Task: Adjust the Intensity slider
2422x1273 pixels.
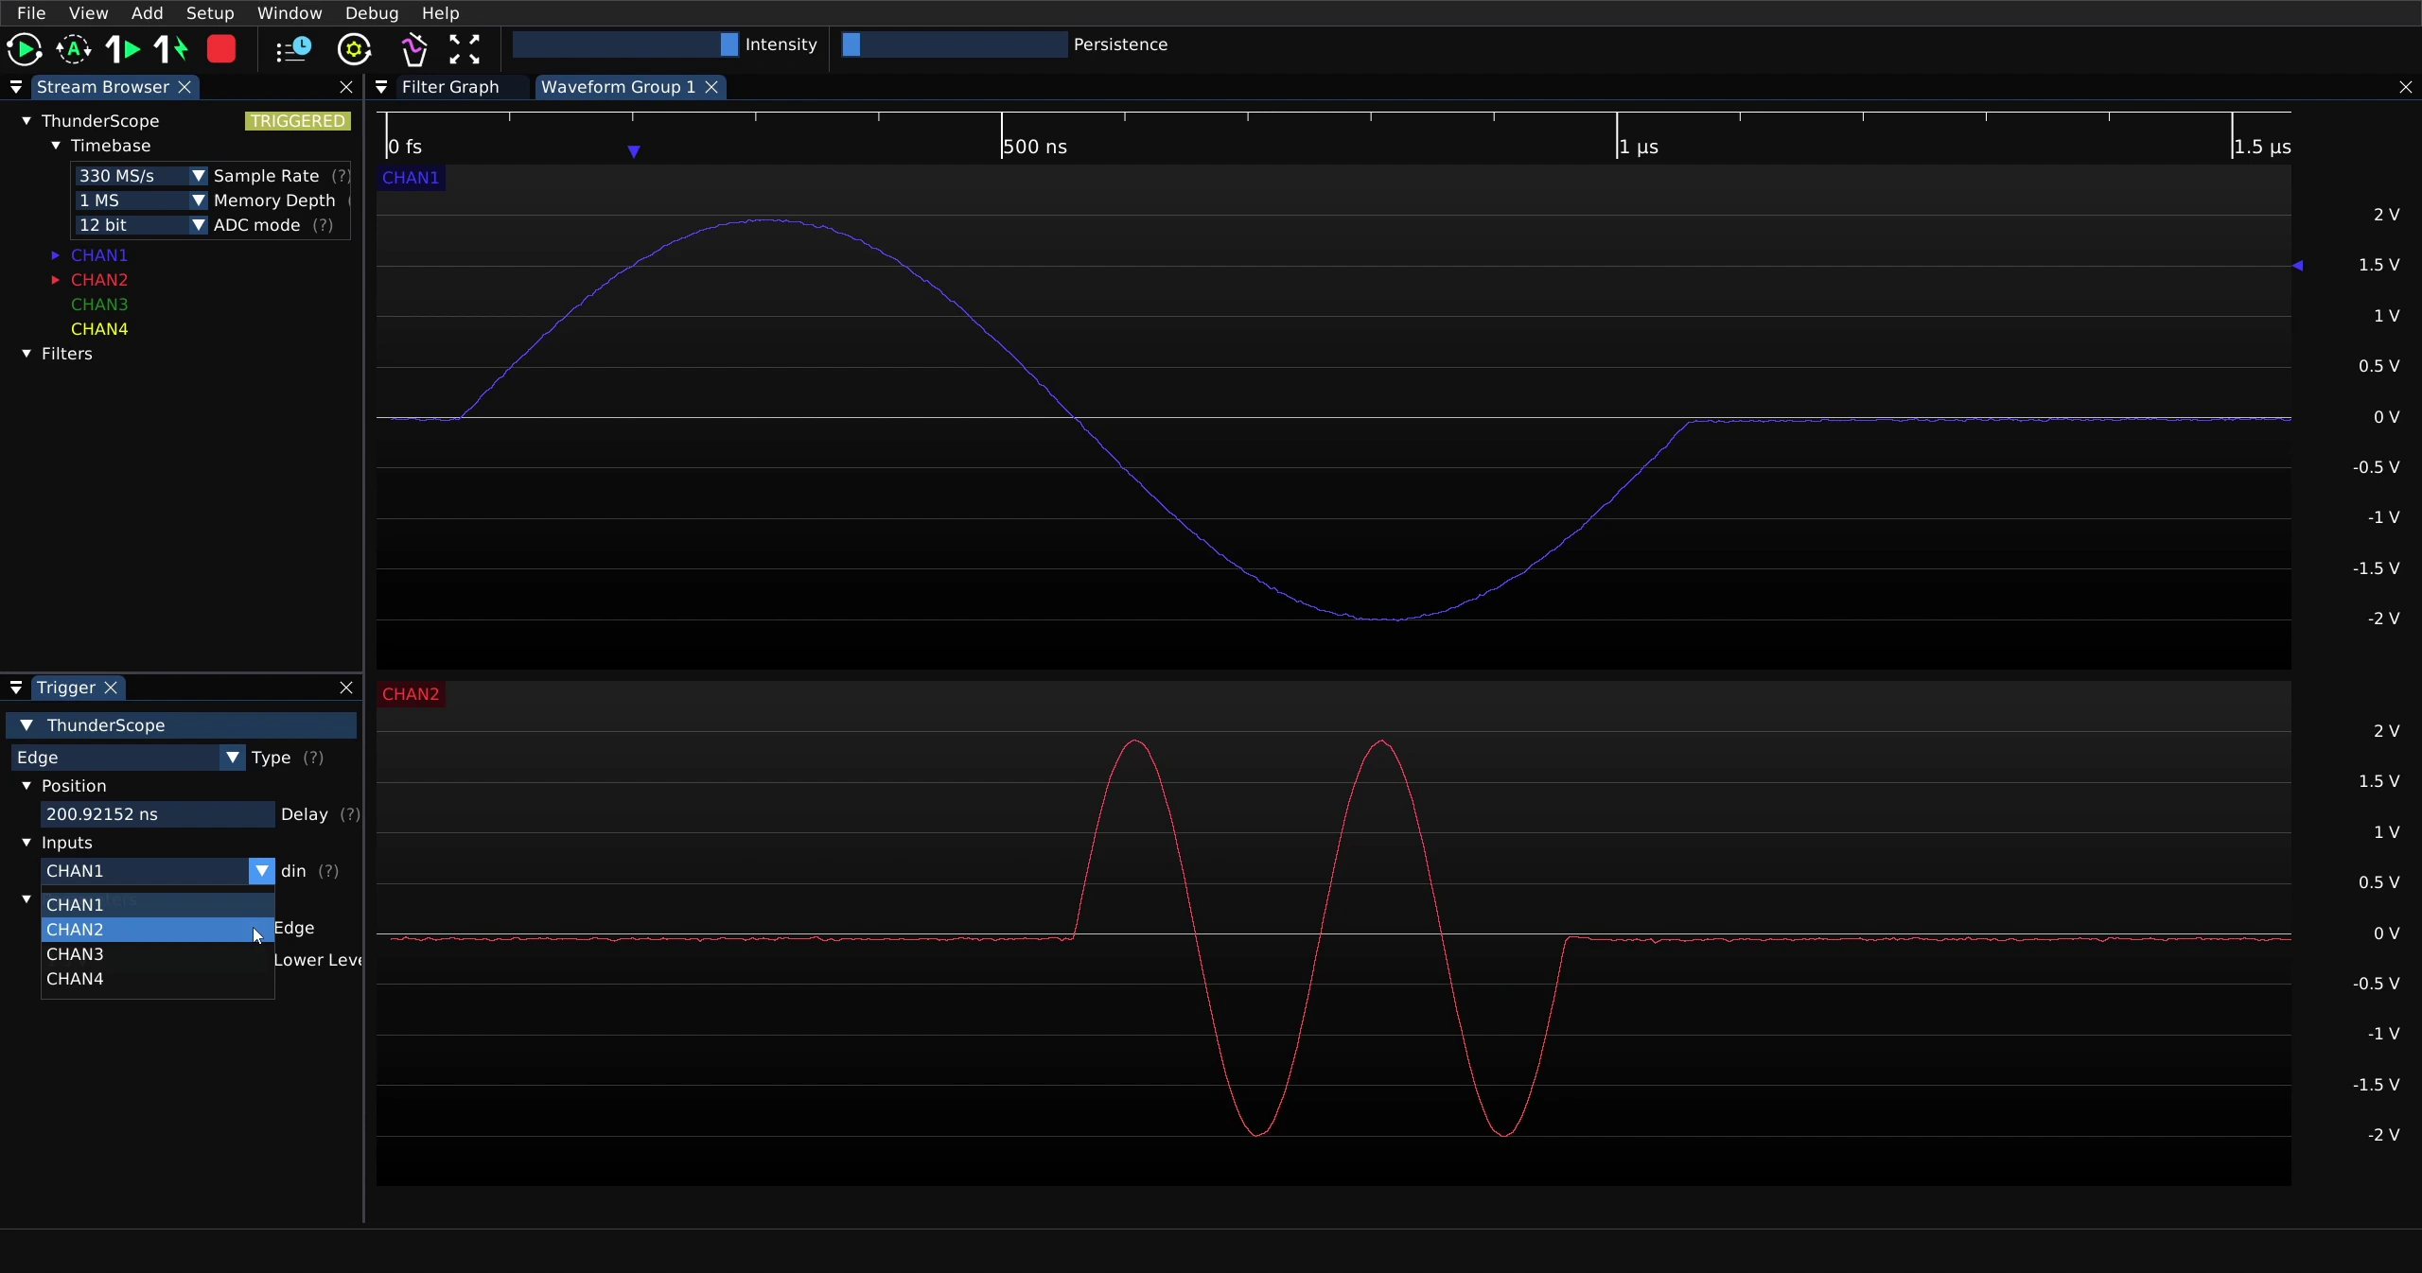Action: click(x=625, y=44)
